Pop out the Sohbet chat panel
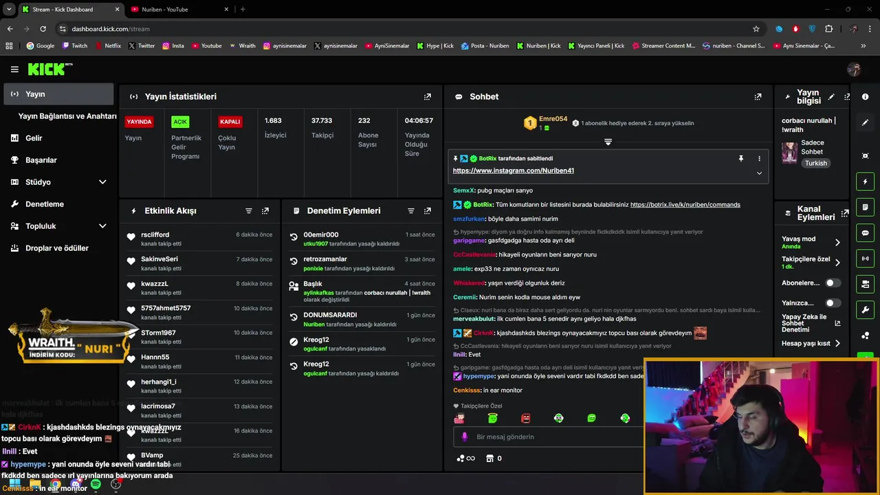The image size is (880, 495). point(758,97)
